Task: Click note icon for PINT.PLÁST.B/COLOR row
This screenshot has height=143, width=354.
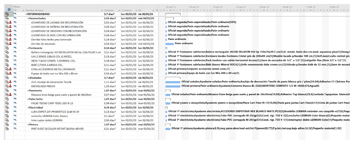Action: 7,128
